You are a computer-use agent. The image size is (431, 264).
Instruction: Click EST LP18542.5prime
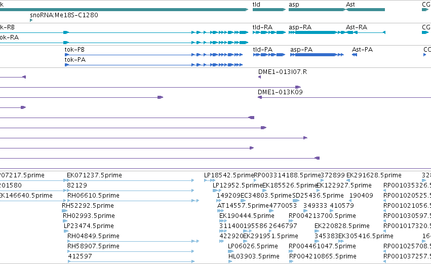click(229, 175)
